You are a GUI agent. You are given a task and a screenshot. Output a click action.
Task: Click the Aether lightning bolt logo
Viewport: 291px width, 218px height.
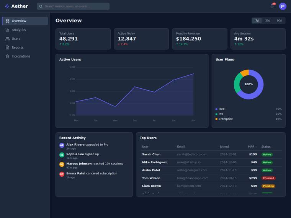7,6
